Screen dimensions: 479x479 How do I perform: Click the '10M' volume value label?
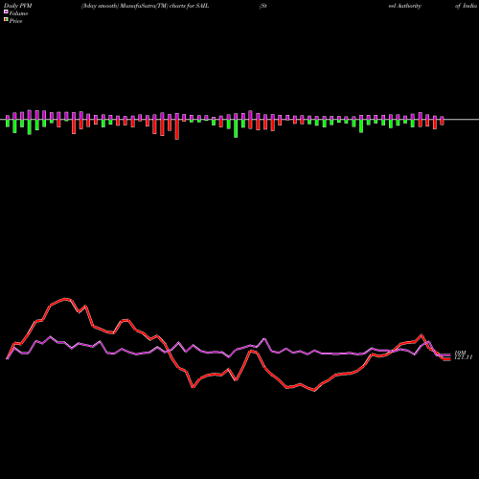pos(460,353)
